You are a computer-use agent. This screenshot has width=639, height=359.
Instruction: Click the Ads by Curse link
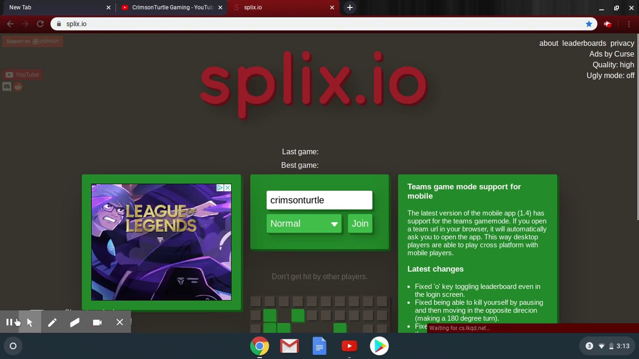pos(612,54)
